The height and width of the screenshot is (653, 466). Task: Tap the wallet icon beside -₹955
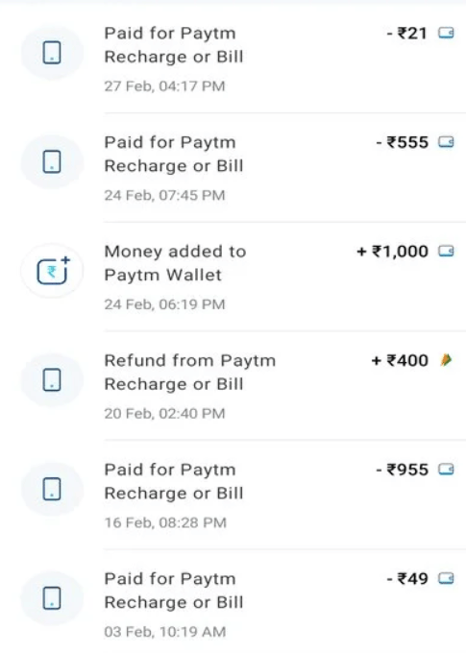[x=446, y=470]
